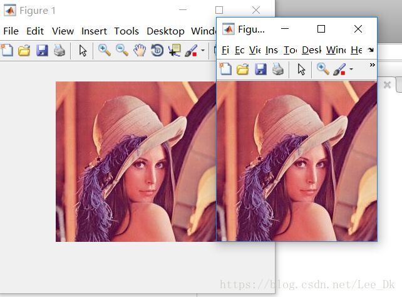Image resolution: width=402 pixels, height=297 pixels.
Task: Open Edit menu in front figure window
Action: (239, 49)
